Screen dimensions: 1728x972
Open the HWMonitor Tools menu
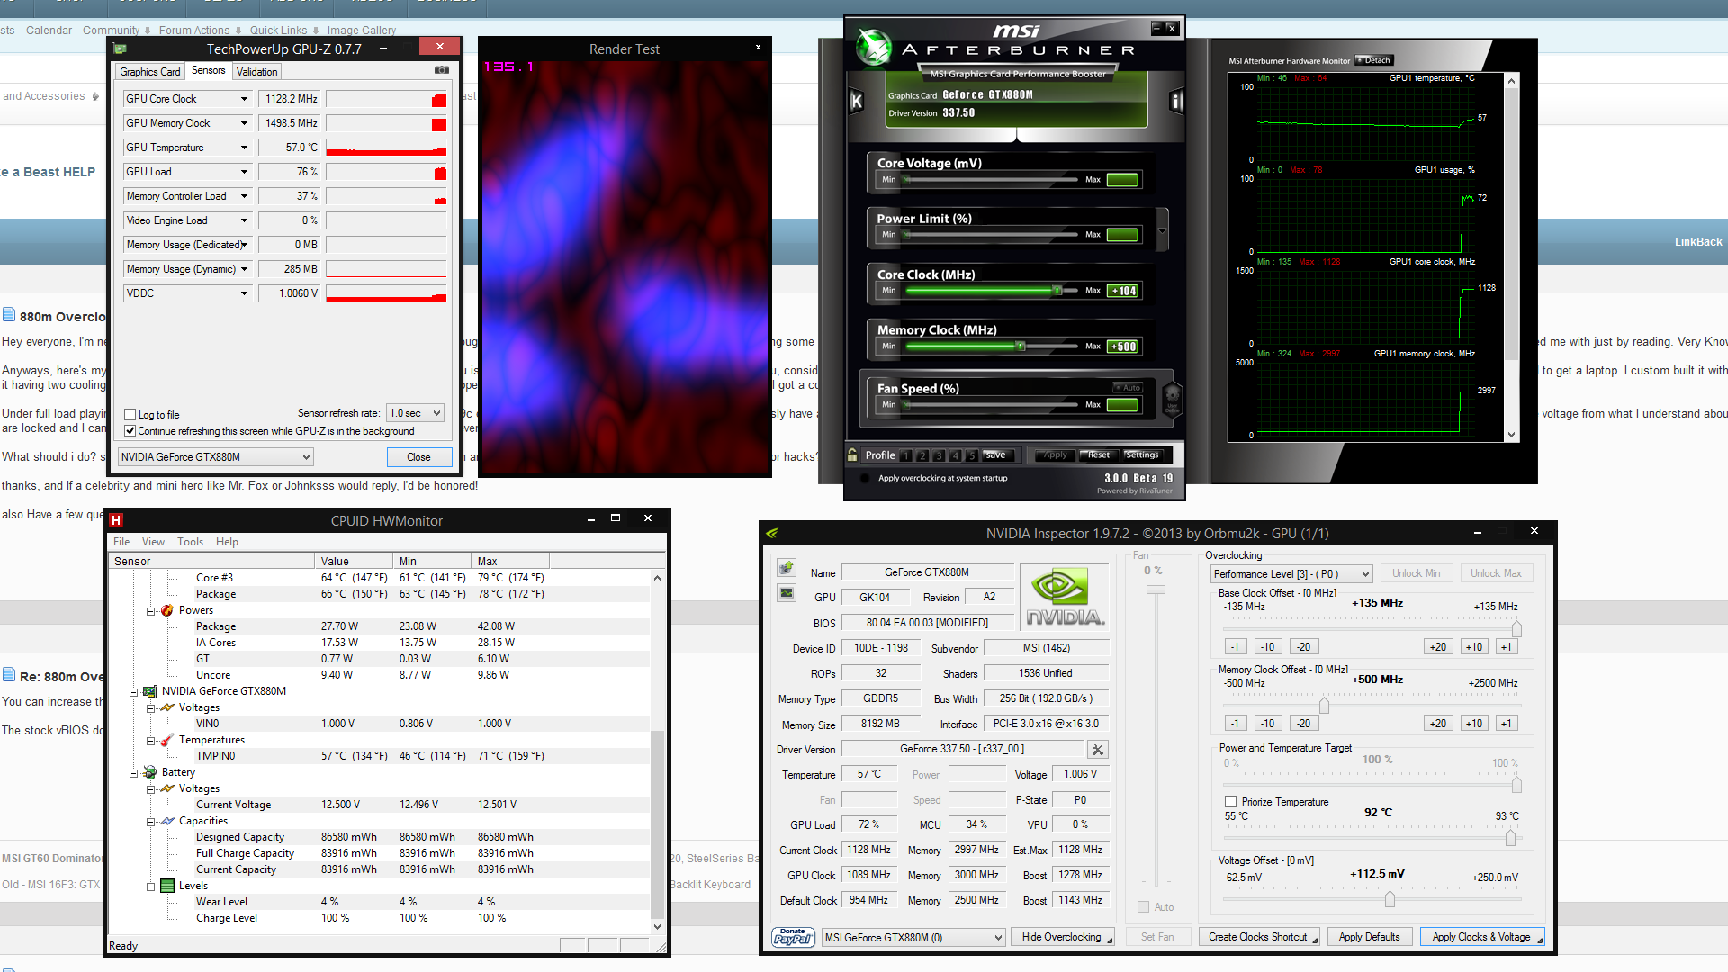pyautogui.click(x=190, y=542)
